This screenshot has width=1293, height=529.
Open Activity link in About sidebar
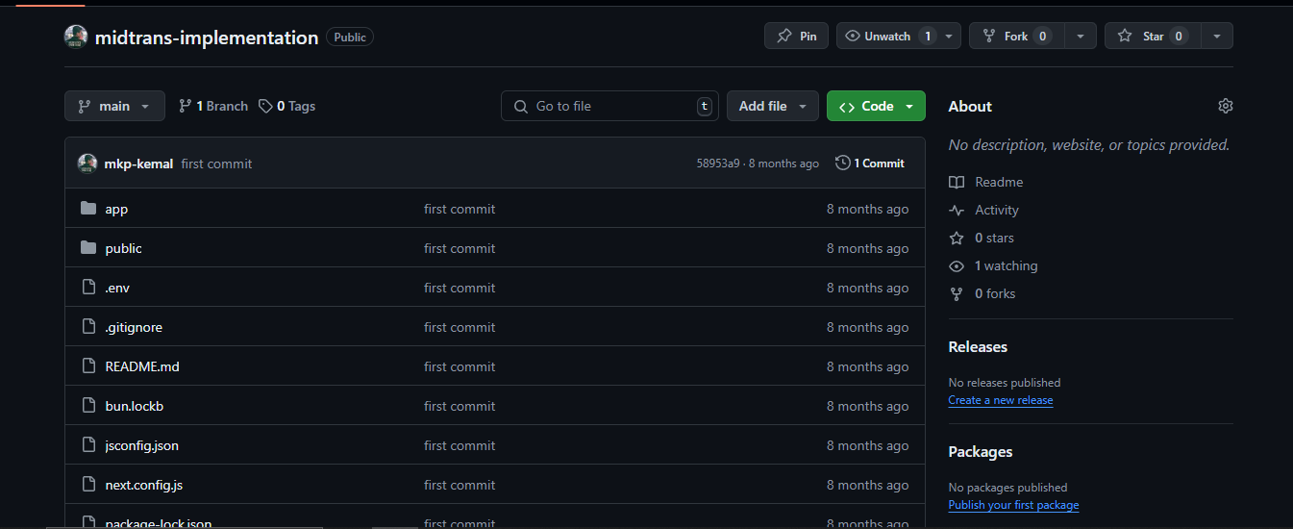click(x=996, y=210)
